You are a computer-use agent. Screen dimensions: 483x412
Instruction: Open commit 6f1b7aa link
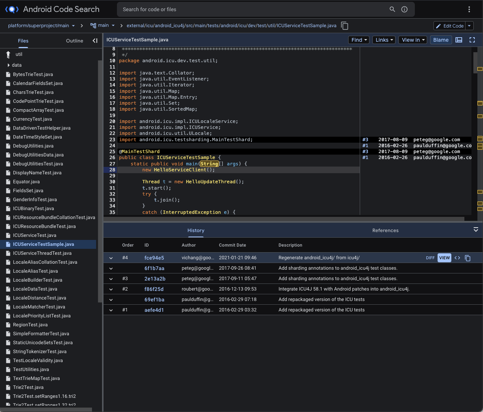pos(154,268)
